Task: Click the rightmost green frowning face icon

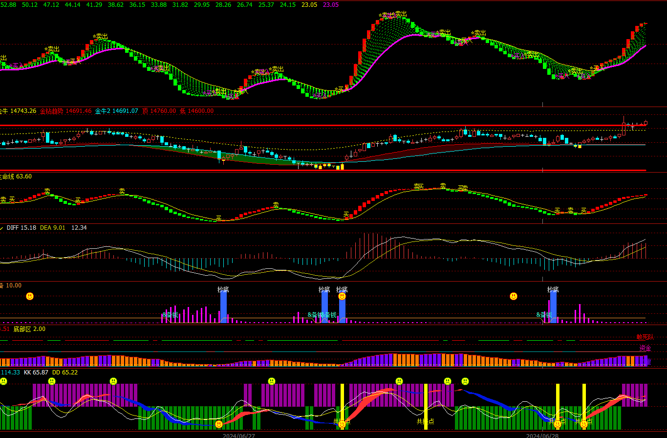Action: tap(465, 381)
